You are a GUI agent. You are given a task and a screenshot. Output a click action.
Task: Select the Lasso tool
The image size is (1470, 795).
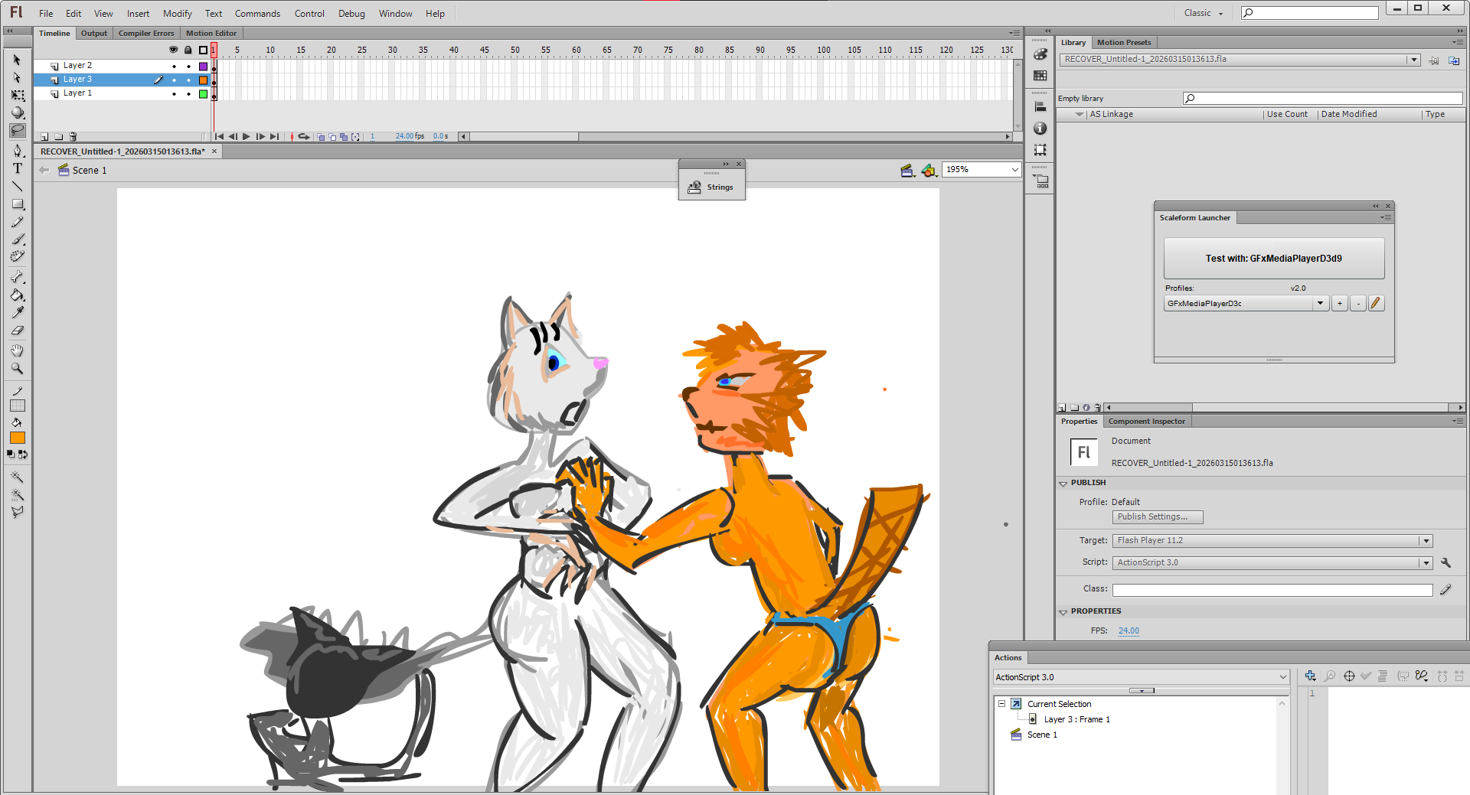pyautogui.click(x=17, y=131)
